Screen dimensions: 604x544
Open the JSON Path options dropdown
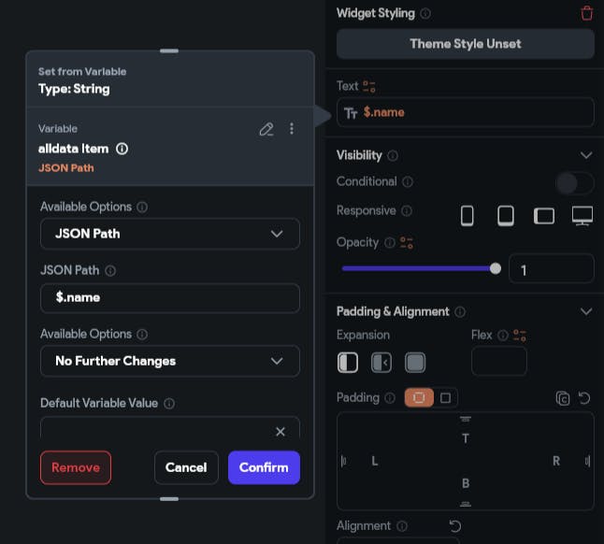coord(170,234)
